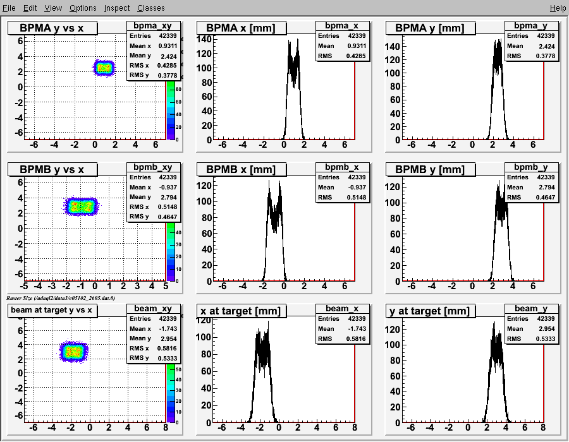The height and width of the screenshot is (442, 569).
Task: Select the 'BPMB x [mm]' title box
Action: [x=242, y=169]
